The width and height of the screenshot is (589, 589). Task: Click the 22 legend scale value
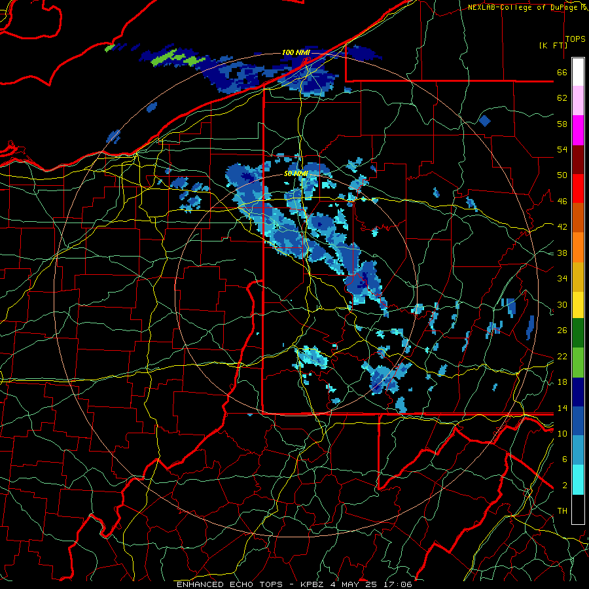[562, 356]
